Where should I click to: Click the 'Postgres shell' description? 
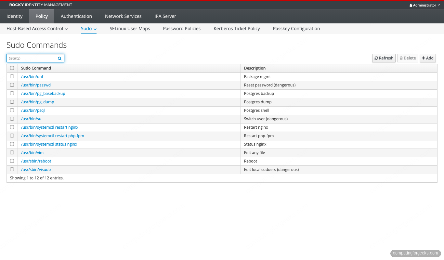257,110
